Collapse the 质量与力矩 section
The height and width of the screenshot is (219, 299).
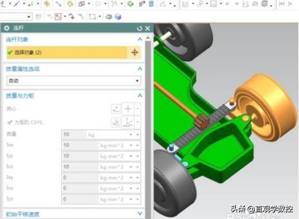coord(140,95)
